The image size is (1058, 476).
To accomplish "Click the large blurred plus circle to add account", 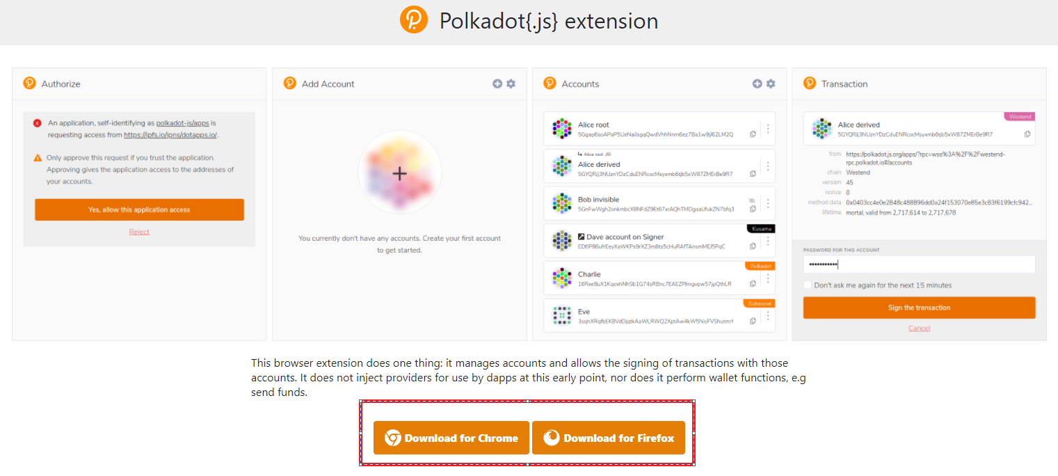I will pos(399,173).
